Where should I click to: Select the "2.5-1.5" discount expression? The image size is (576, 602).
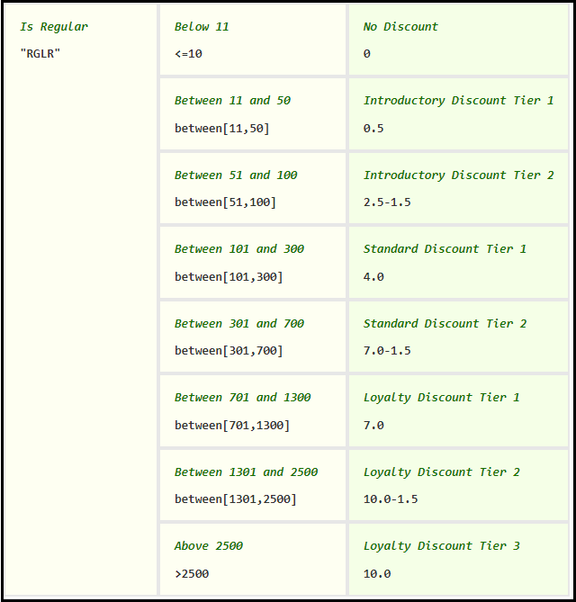point(387,202)
